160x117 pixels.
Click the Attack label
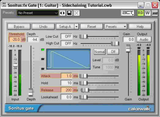[46, 76]
